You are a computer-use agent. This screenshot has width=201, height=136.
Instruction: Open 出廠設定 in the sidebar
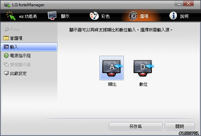pyautogui.click(x=29, y=73)
